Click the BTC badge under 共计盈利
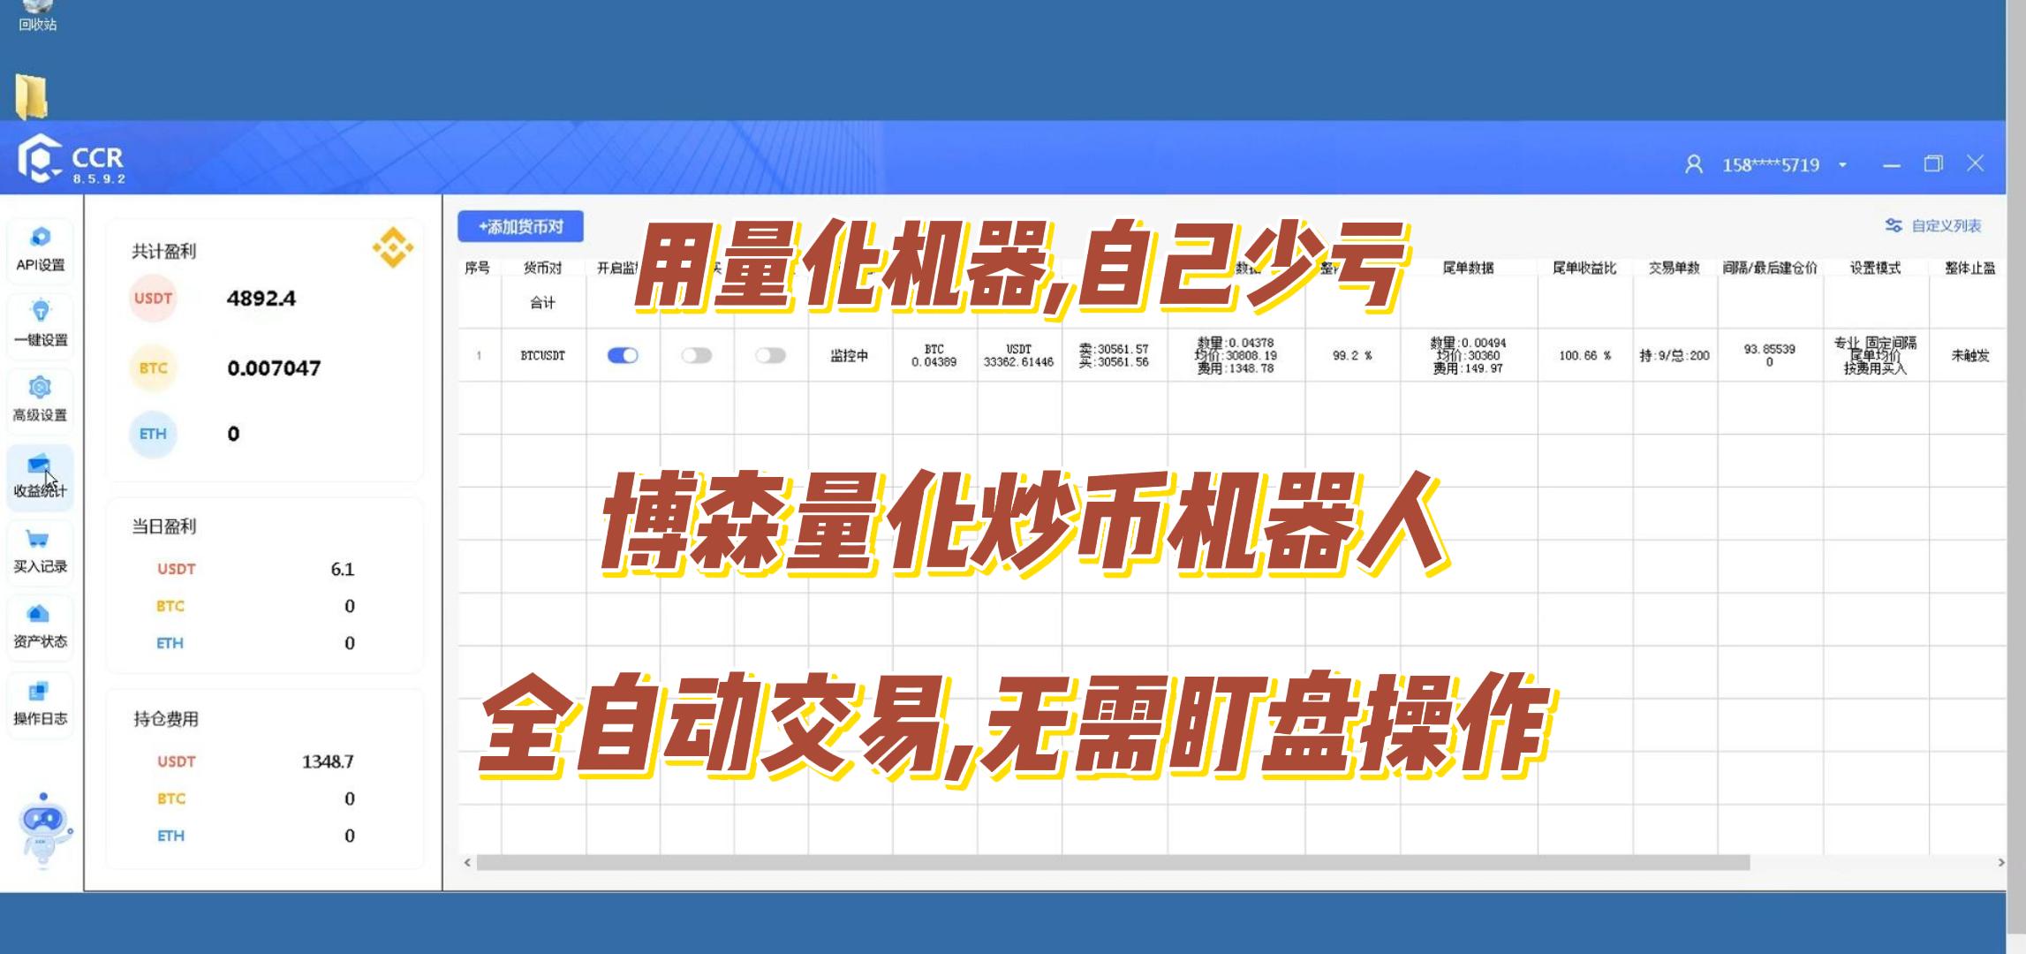Viewport: 2026px width, 954px height. (x=153, y=367)
